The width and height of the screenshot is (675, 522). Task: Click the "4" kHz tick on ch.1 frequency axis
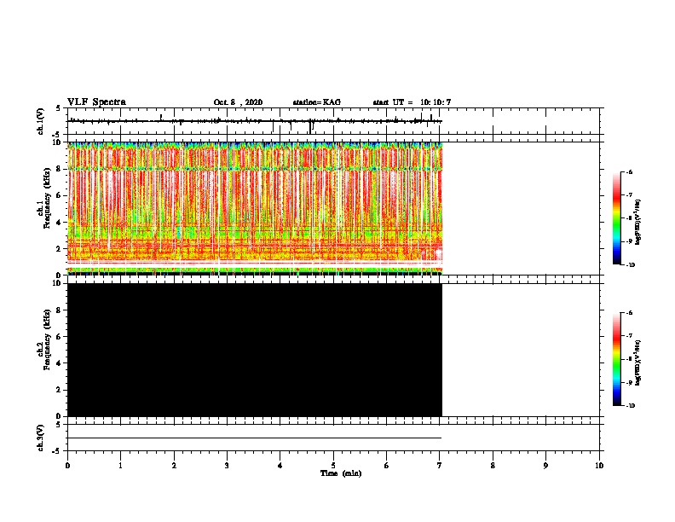tap(60, 223)
